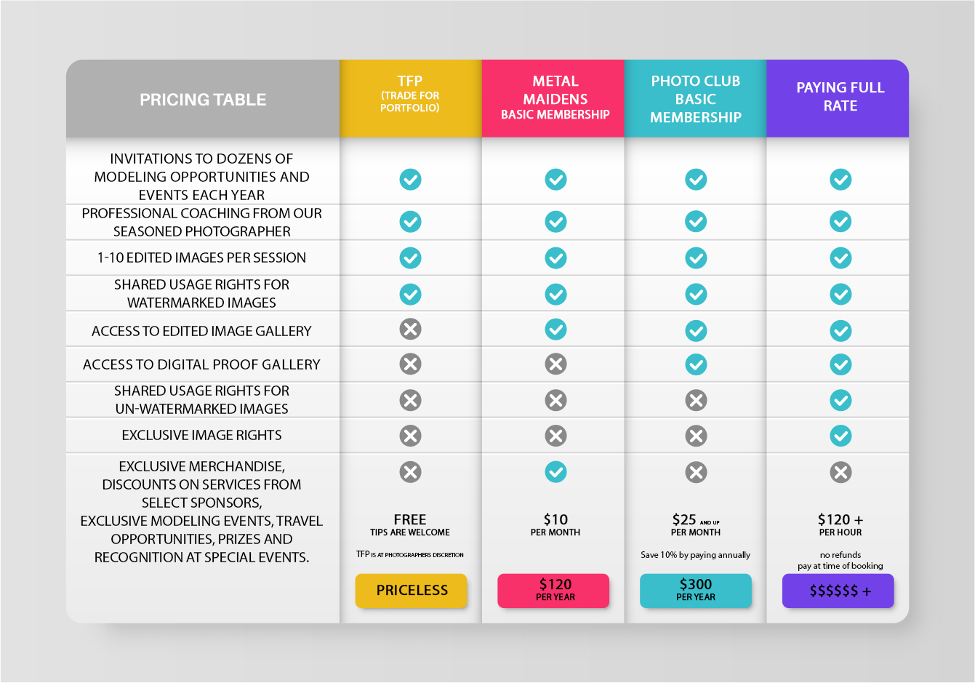975x683 pixels.
Task: Click Metal Maidens checkmark for exclusive merchandise
Action: pos(555,472)
